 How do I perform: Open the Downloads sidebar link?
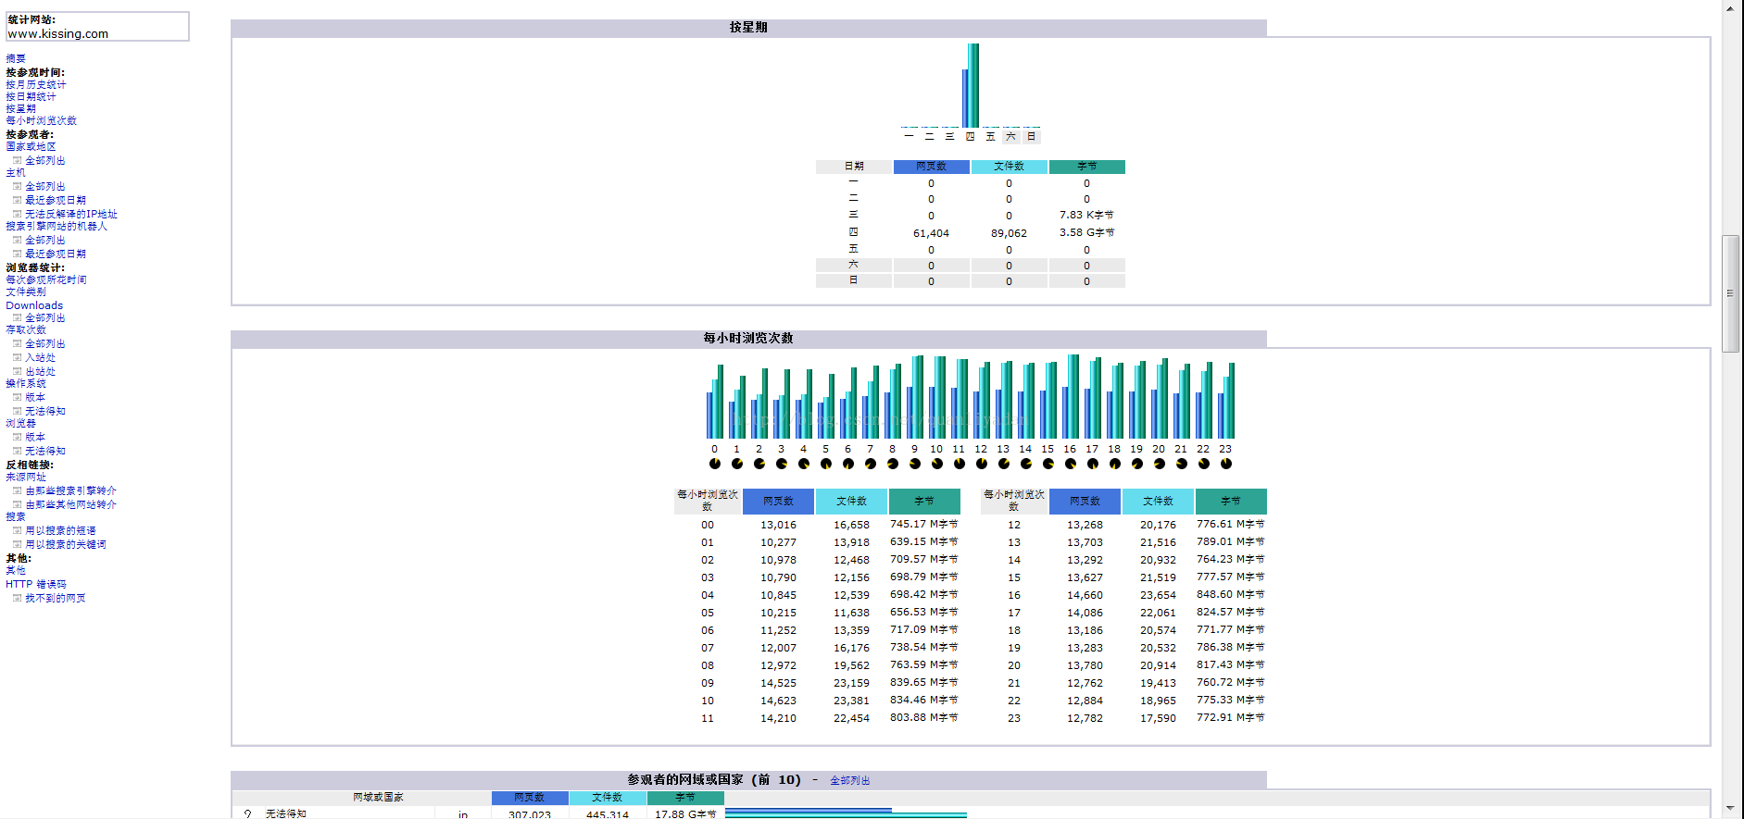point(34,305)
